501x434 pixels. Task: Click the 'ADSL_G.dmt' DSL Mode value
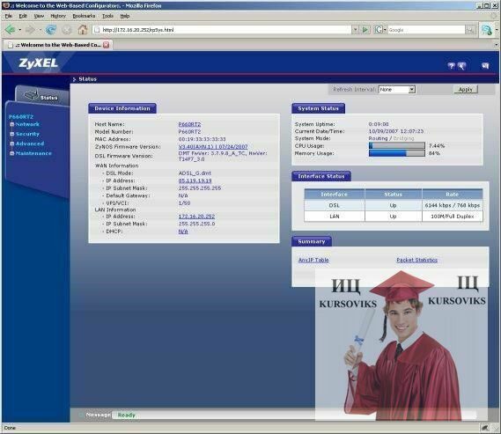(x=195, y=173)
